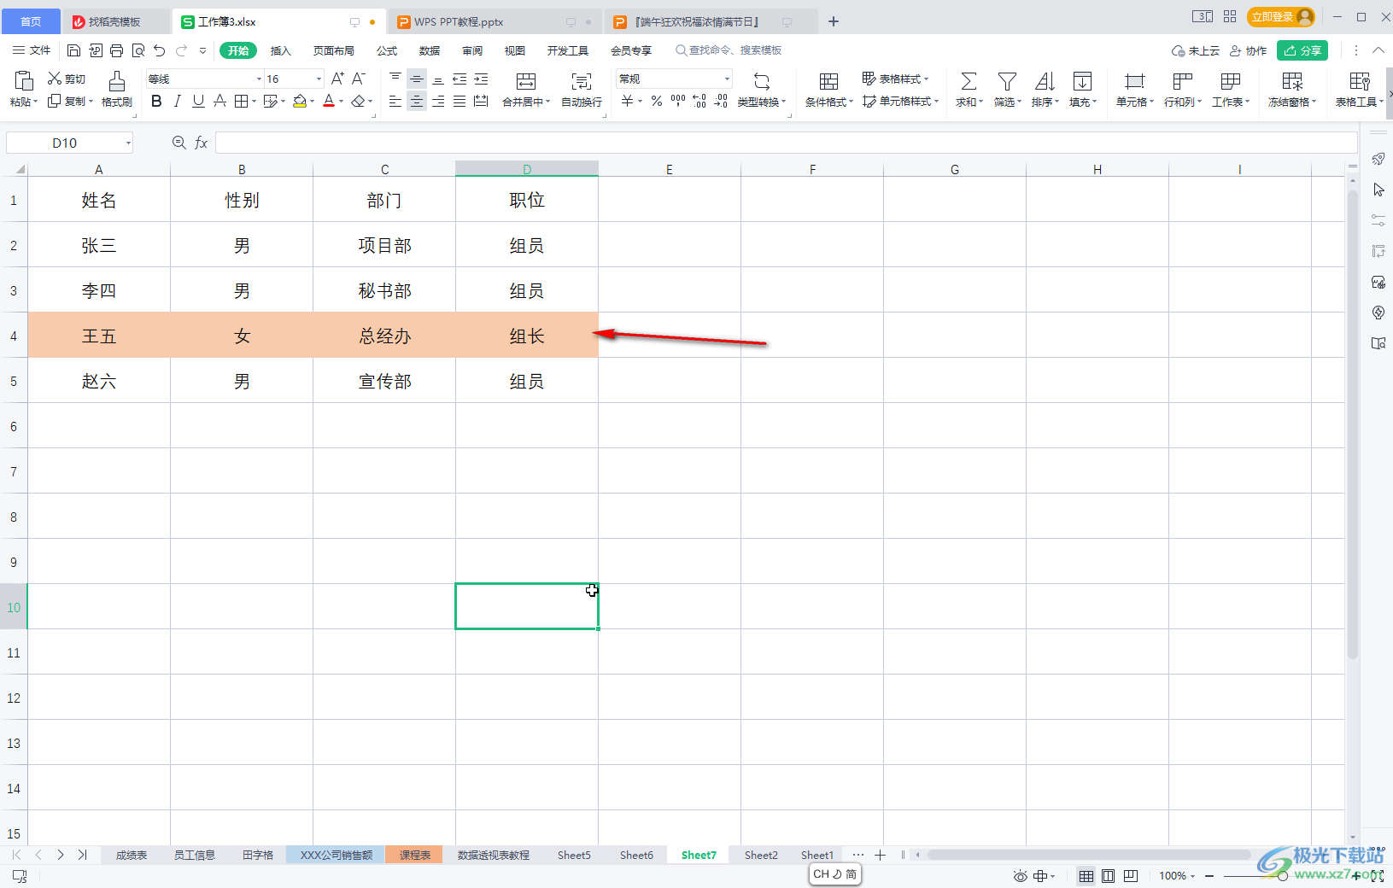Expand the Name Box dropdown
The height and width of the screenshot is (888, 1393).
click(128, 143)
